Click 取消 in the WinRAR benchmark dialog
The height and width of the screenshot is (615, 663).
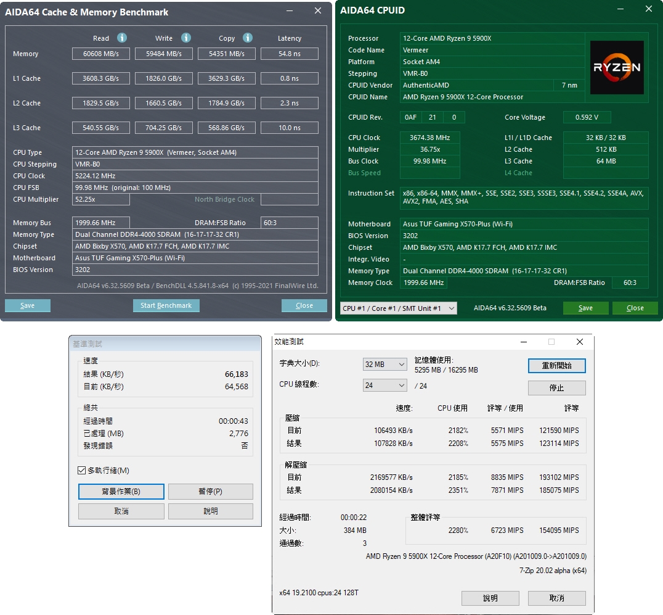121,511
